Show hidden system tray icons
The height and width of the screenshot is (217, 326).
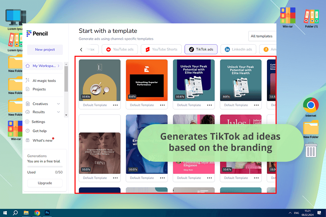(x=290, y=213)
